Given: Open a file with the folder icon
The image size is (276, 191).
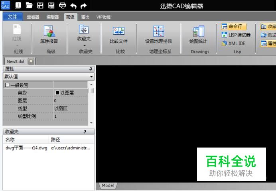Looking at the screenshot, I should (x=29, y=6).
